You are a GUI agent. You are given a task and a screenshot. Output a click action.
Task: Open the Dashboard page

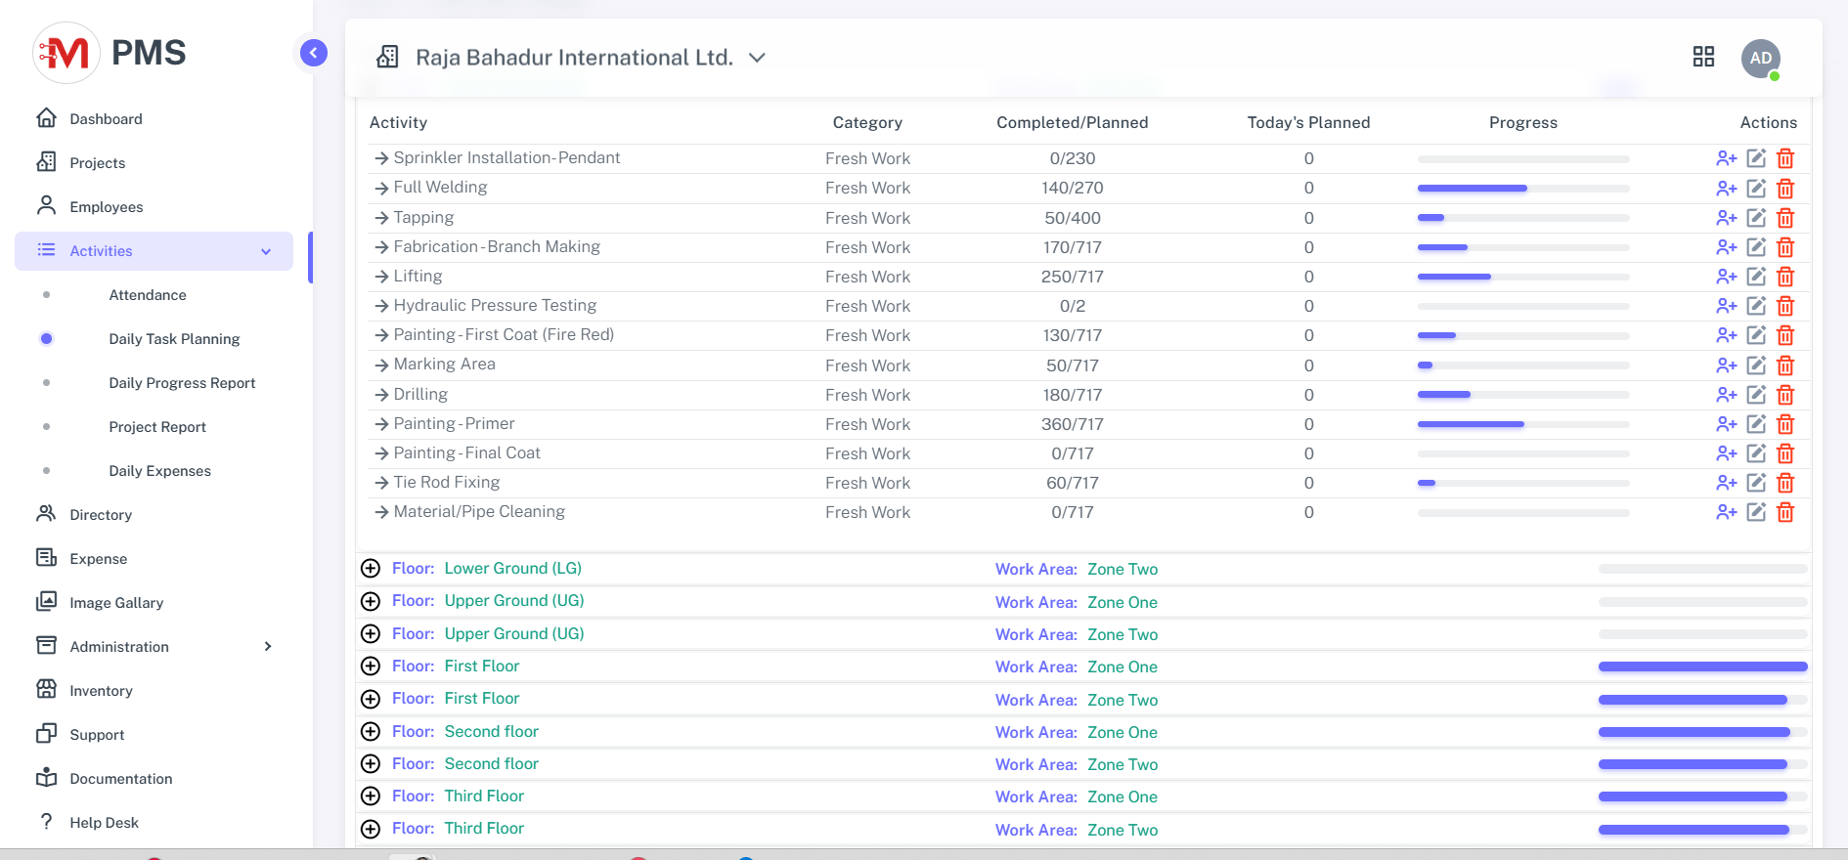pyautogui.click(x=106, y=119)
